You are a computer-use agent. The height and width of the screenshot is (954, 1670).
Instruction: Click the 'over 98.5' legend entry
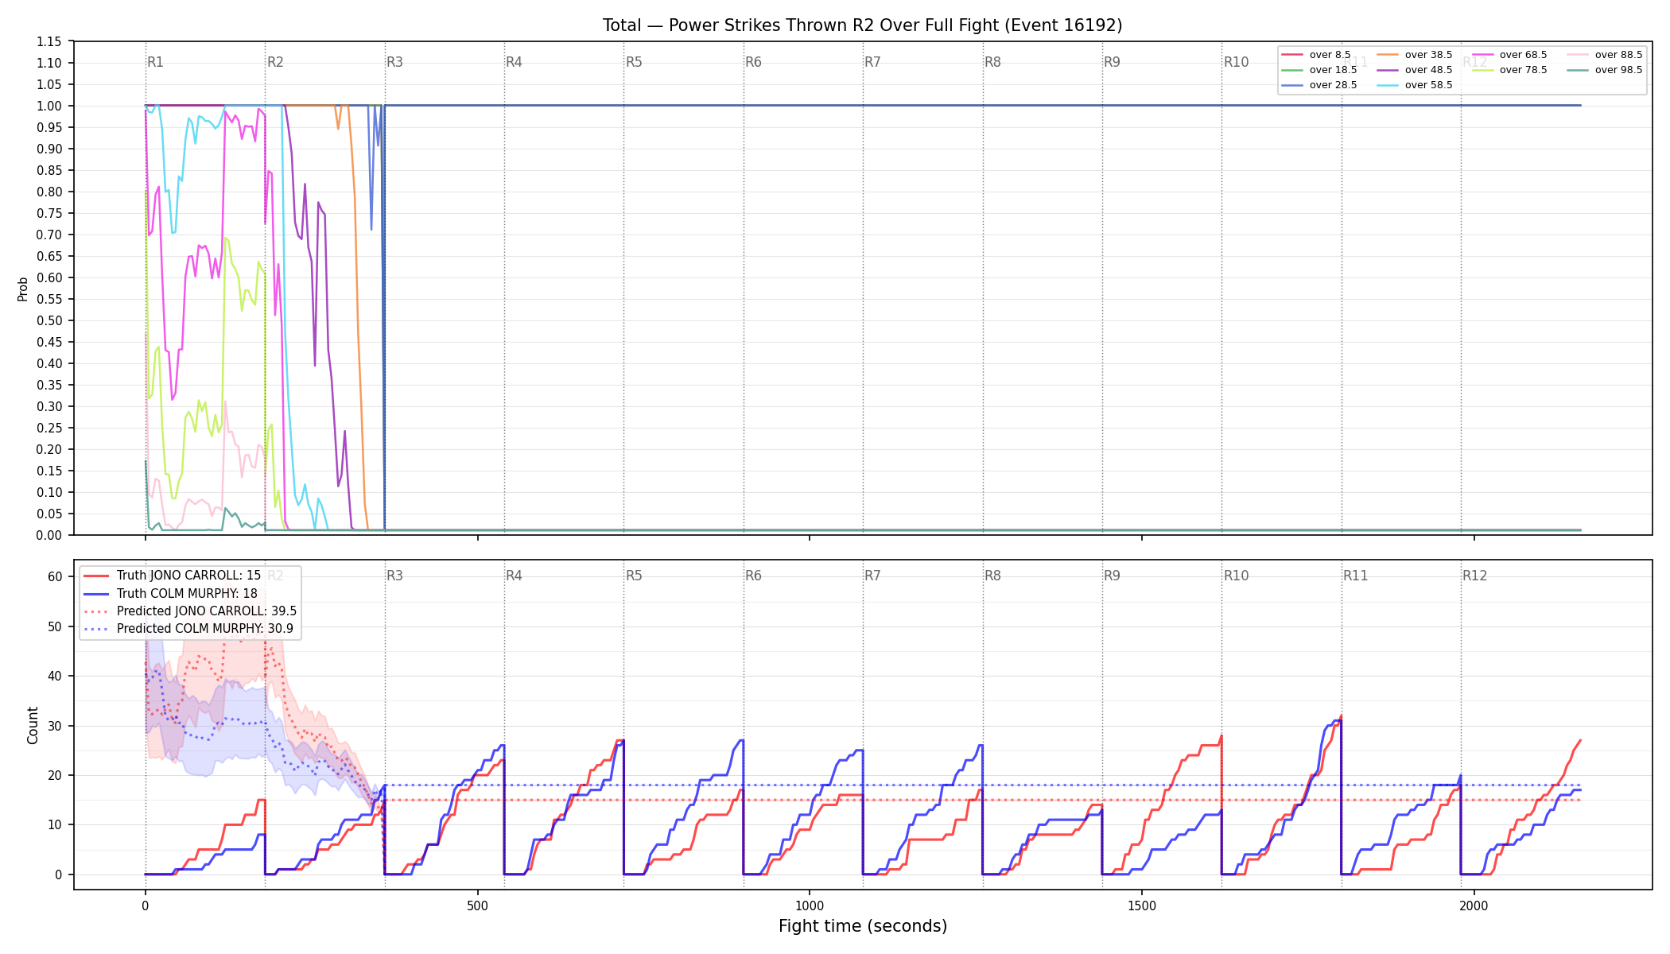pyautogui.click(x=1605, y=70)
